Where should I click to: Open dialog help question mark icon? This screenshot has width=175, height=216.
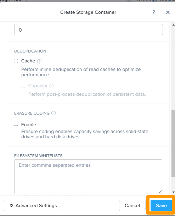(x=154, y=12)
